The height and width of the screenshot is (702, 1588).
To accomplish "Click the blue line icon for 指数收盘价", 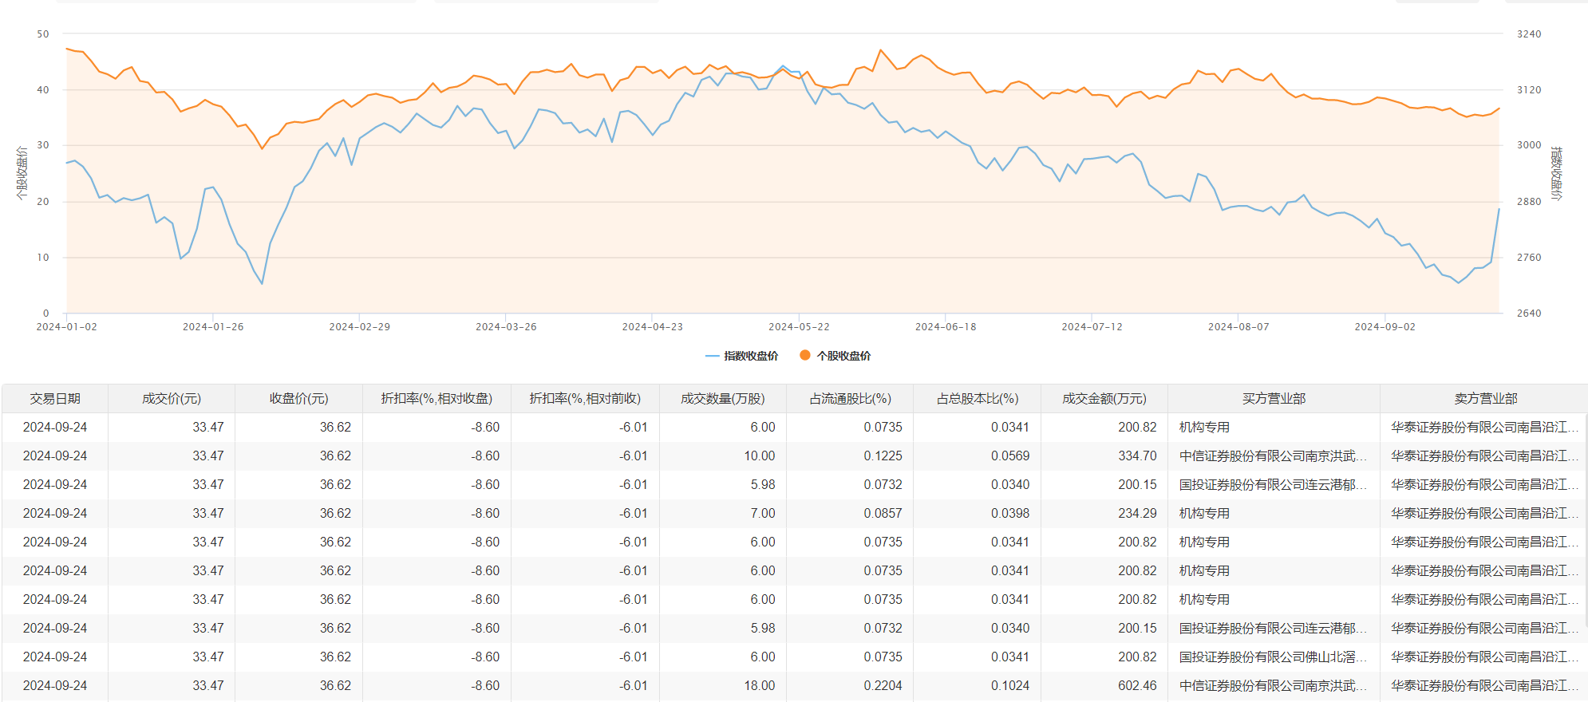I will pyautogui.click(x=713, y=356).
